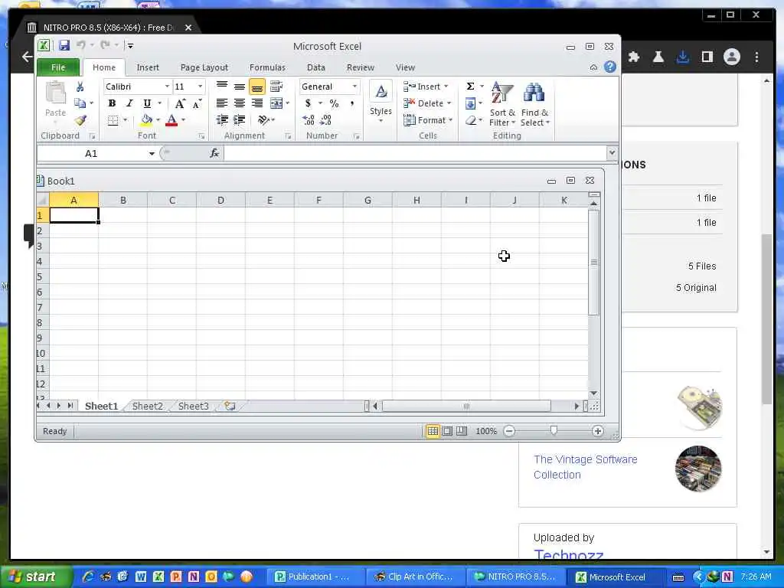Toggle Align Text Right
Screen dimensions: 784x588
(x=257, y=103)
